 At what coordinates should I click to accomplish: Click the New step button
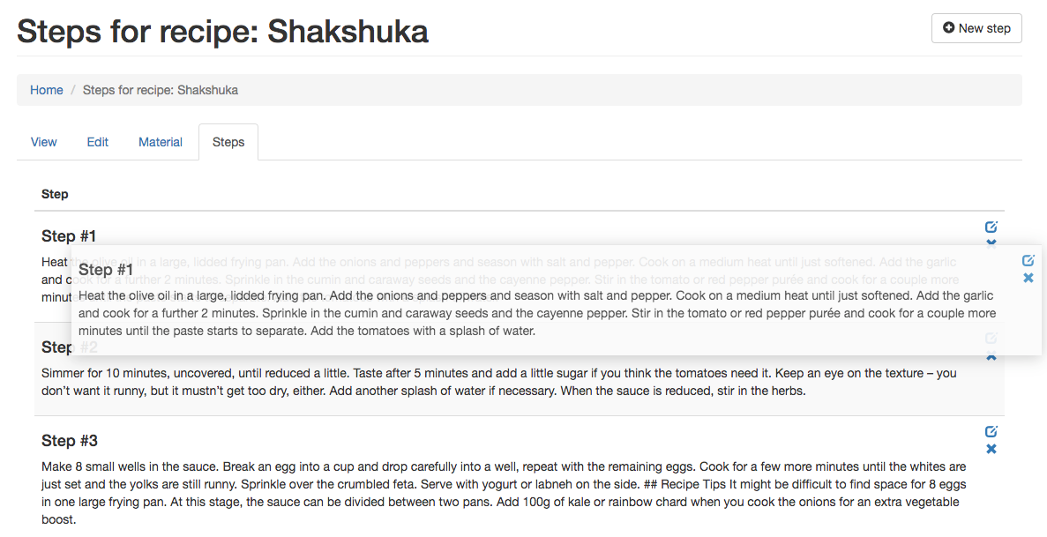click(x=976, y=28)
